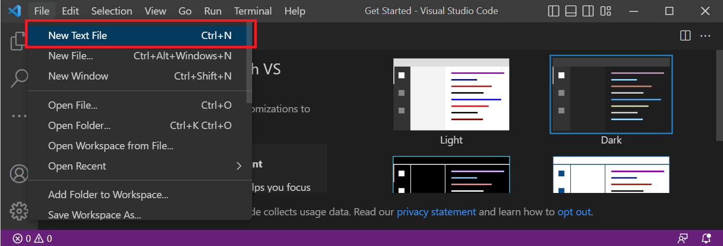Viewport: 723px width, 246px height.
Task: Open the Help menu
Action: coord(295,11)
